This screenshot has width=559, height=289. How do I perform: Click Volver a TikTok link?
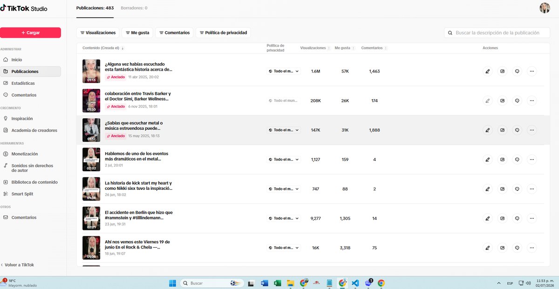[x=17, y=265]
